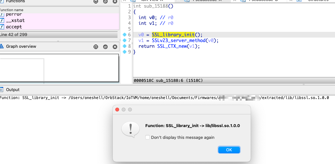Click the opening brace on line 2
The width and height of the screenshot is (335, 164).
point(134,12)
